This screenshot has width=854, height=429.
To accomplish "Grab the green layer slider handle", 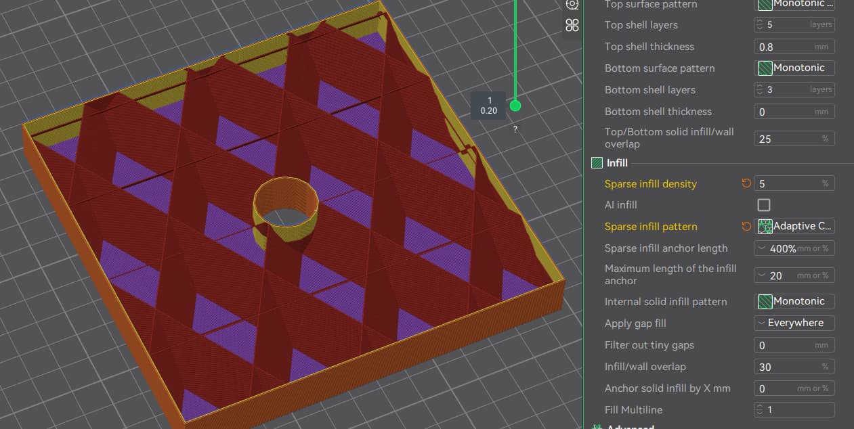I will pos(515,106).
